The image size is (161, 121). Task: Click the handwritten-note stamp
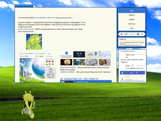(105, 54)
